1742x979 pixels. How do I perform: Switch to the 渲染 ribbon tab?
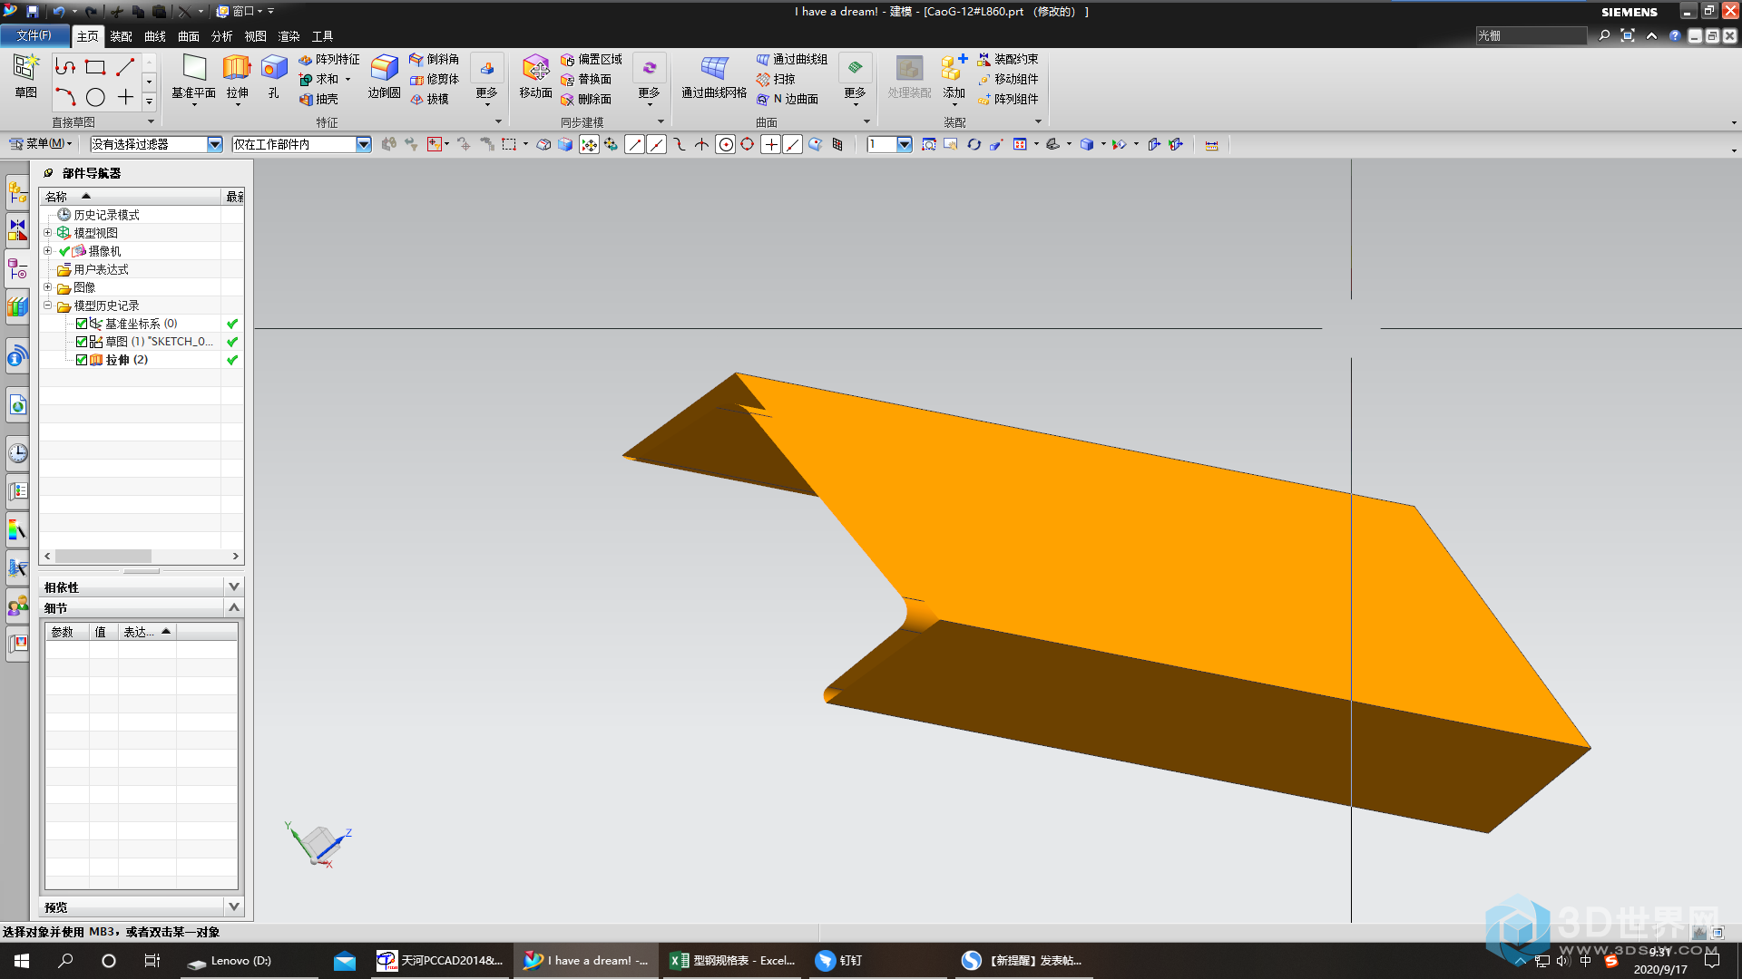click(289, 36)
